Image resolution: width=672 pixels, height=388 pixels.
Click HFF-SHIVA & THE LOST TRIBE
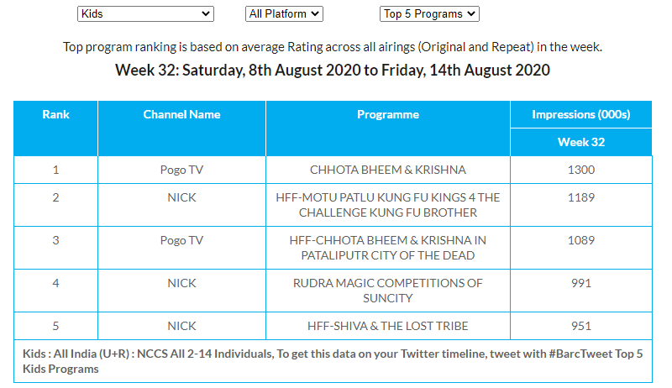click(388, 326)
